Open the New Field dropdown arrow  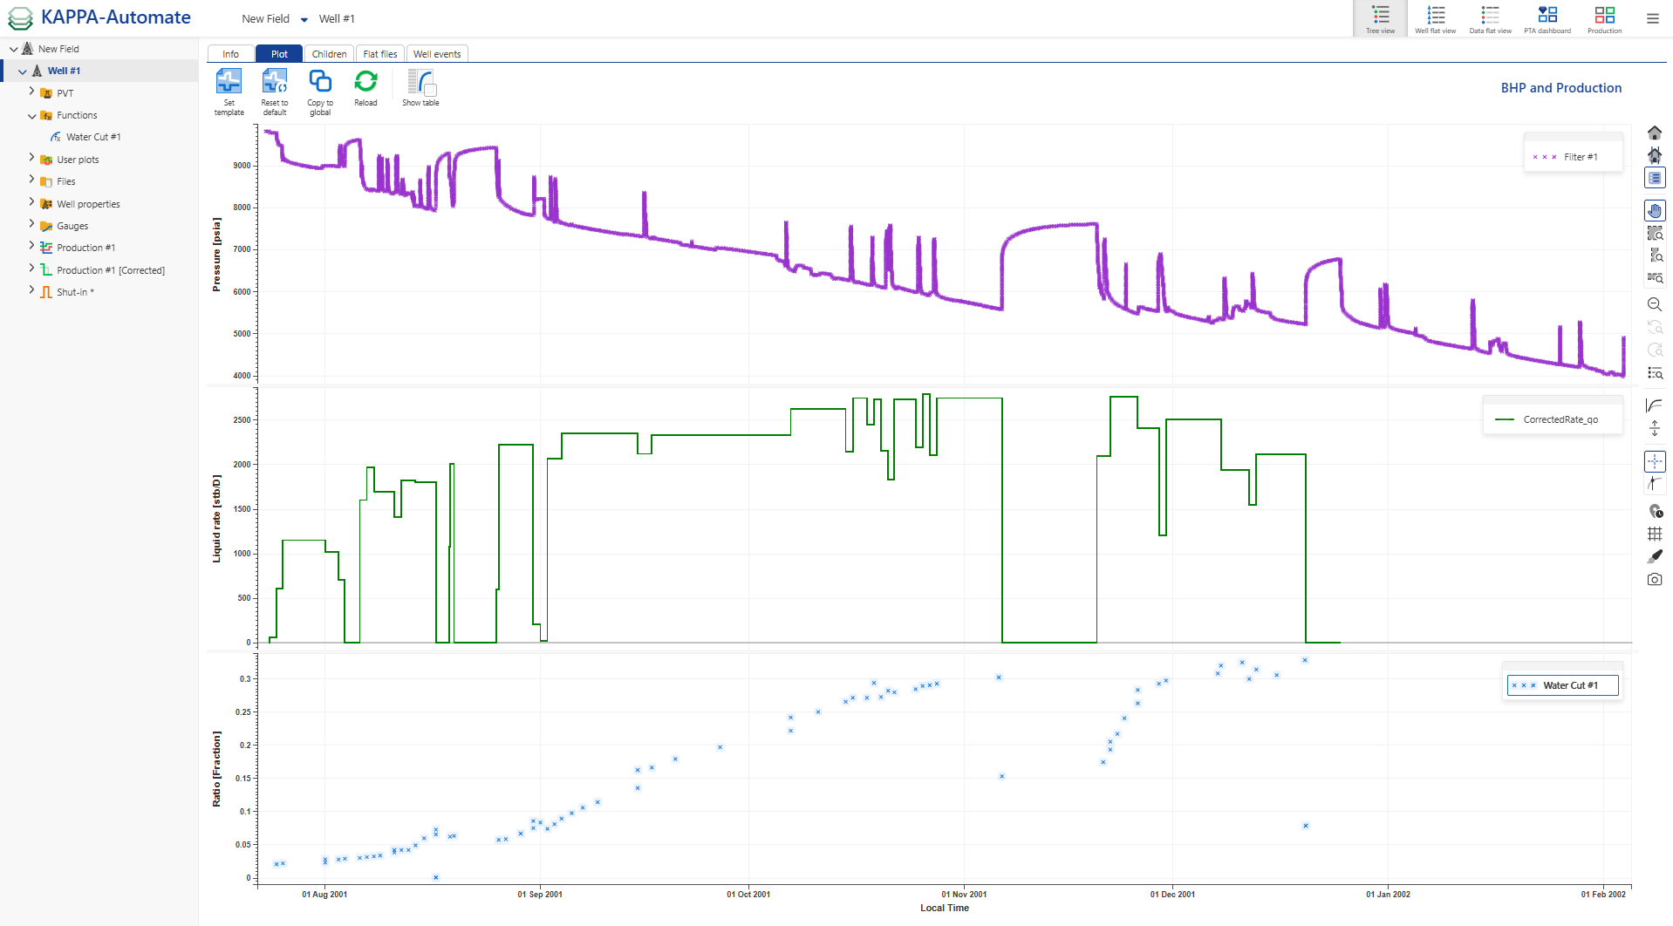click(304, 19)
